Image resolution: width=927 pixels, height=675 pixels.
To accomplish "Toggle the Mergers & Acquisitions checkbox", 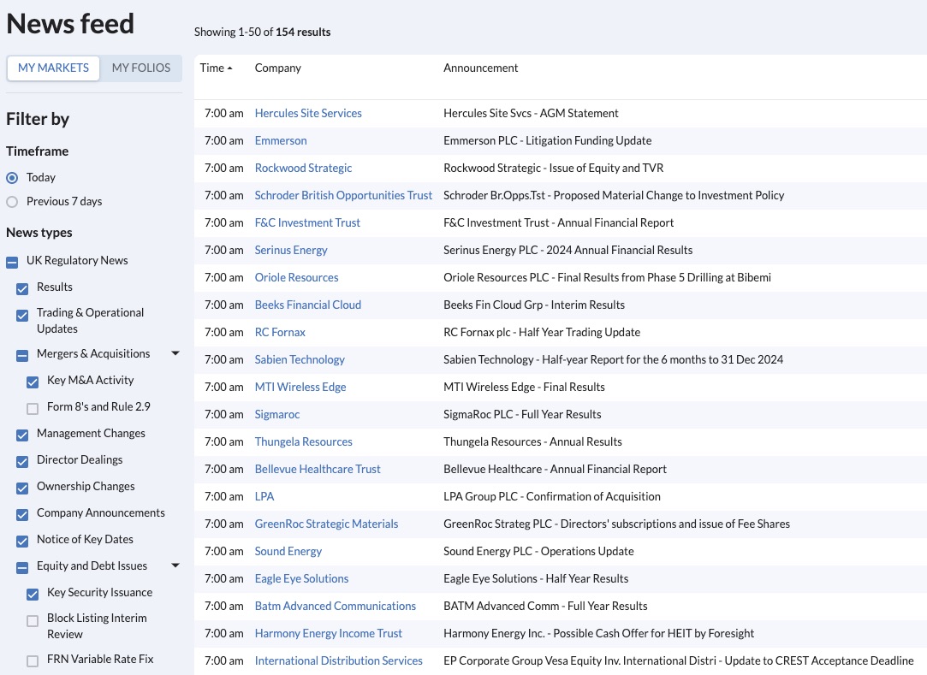I will 22,356.
